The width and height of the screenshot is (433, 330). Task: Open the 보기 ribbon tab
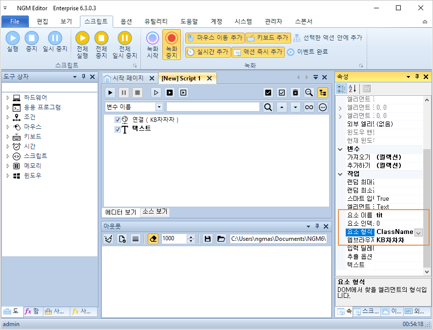tap(66, 21)
